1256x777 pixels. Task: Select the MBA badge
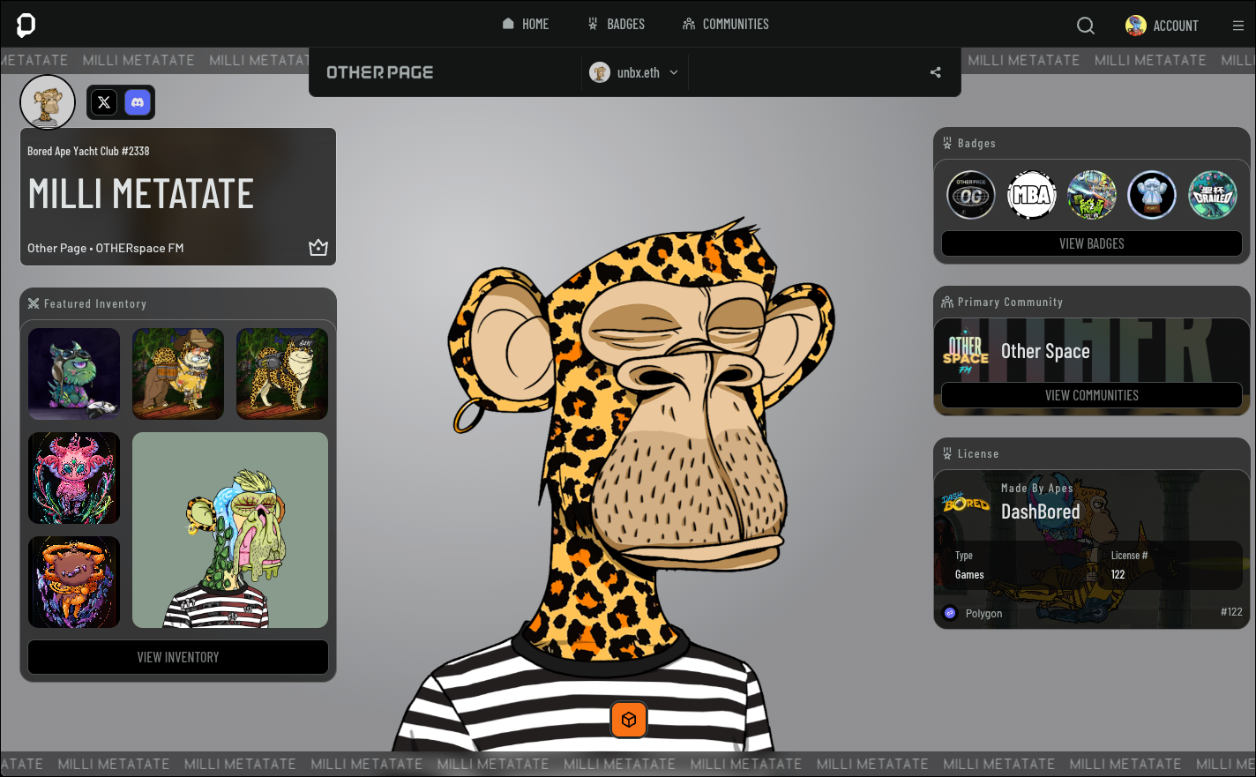tap(1032, 195)
